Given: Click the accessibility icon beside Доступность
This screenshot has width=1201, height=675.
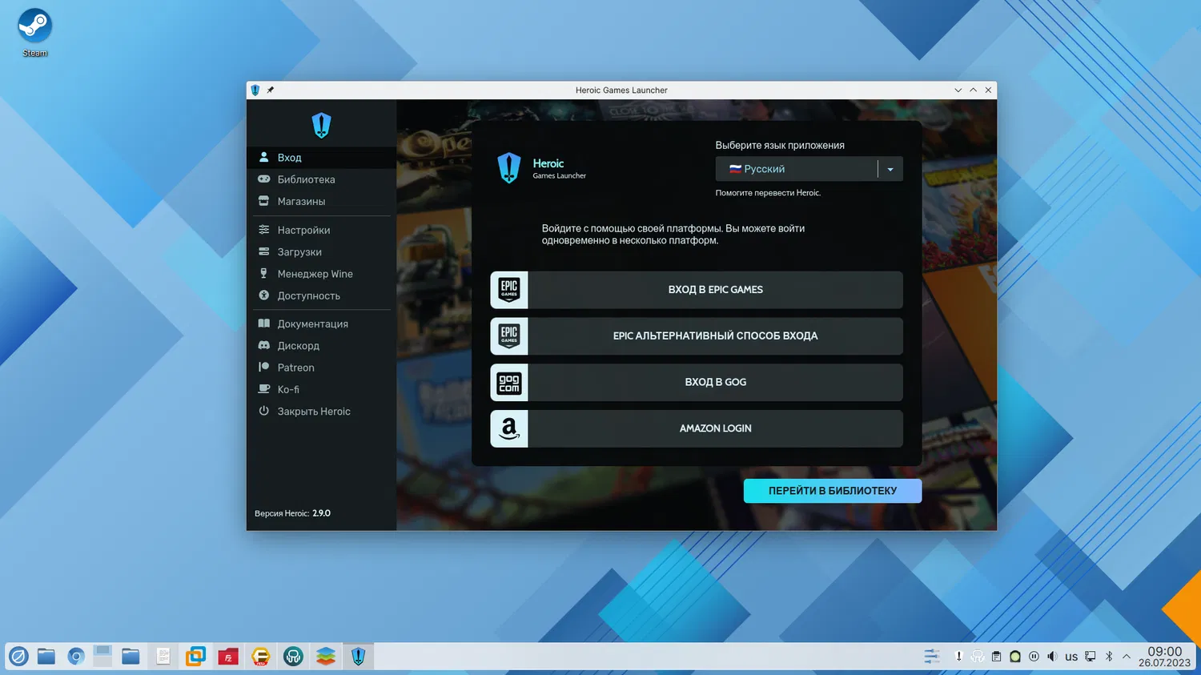Looking at the screenshot, I should (263, 295).
